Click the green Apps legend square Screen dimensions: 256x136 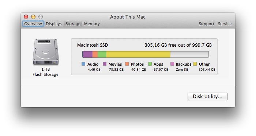coord(150,64)
